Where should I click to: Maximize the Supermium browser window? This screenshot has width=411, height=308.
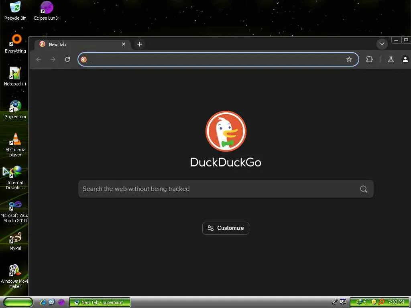click(x=406, y=40)
